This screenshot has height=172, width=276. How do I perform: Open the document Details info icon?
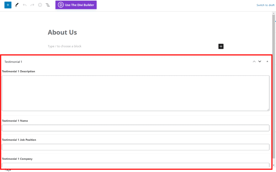coord(40,5)
